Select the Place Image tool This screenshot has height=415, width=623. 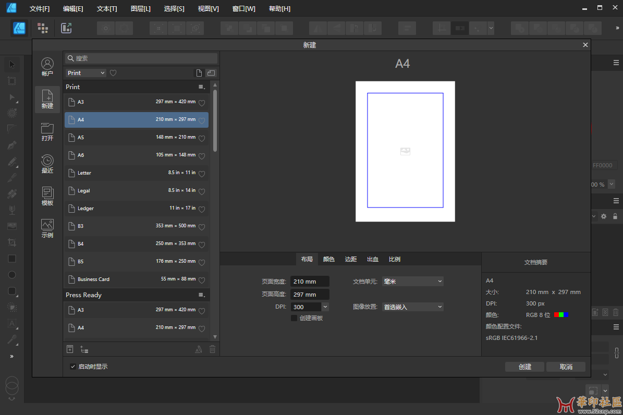pos(12,226)
